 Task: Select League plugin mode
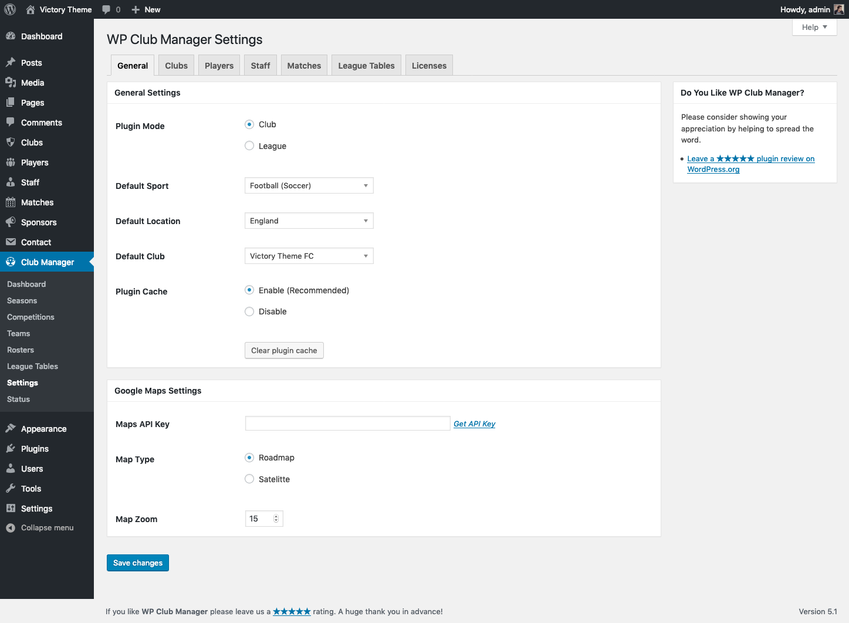click(249, 146)
